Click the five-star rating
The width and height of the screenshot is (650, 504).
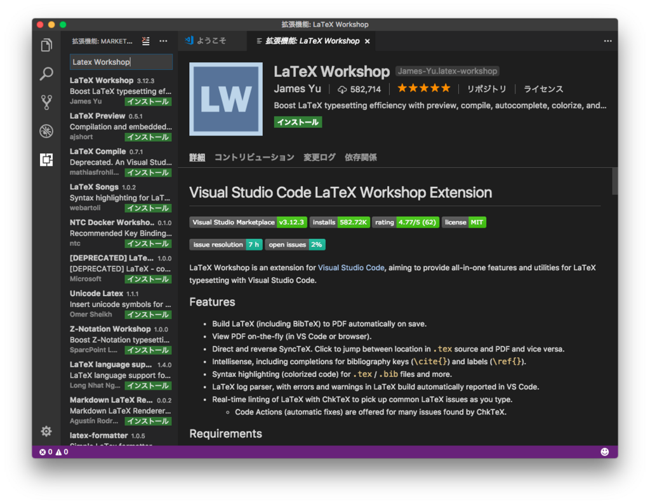[x=423, y=88]
